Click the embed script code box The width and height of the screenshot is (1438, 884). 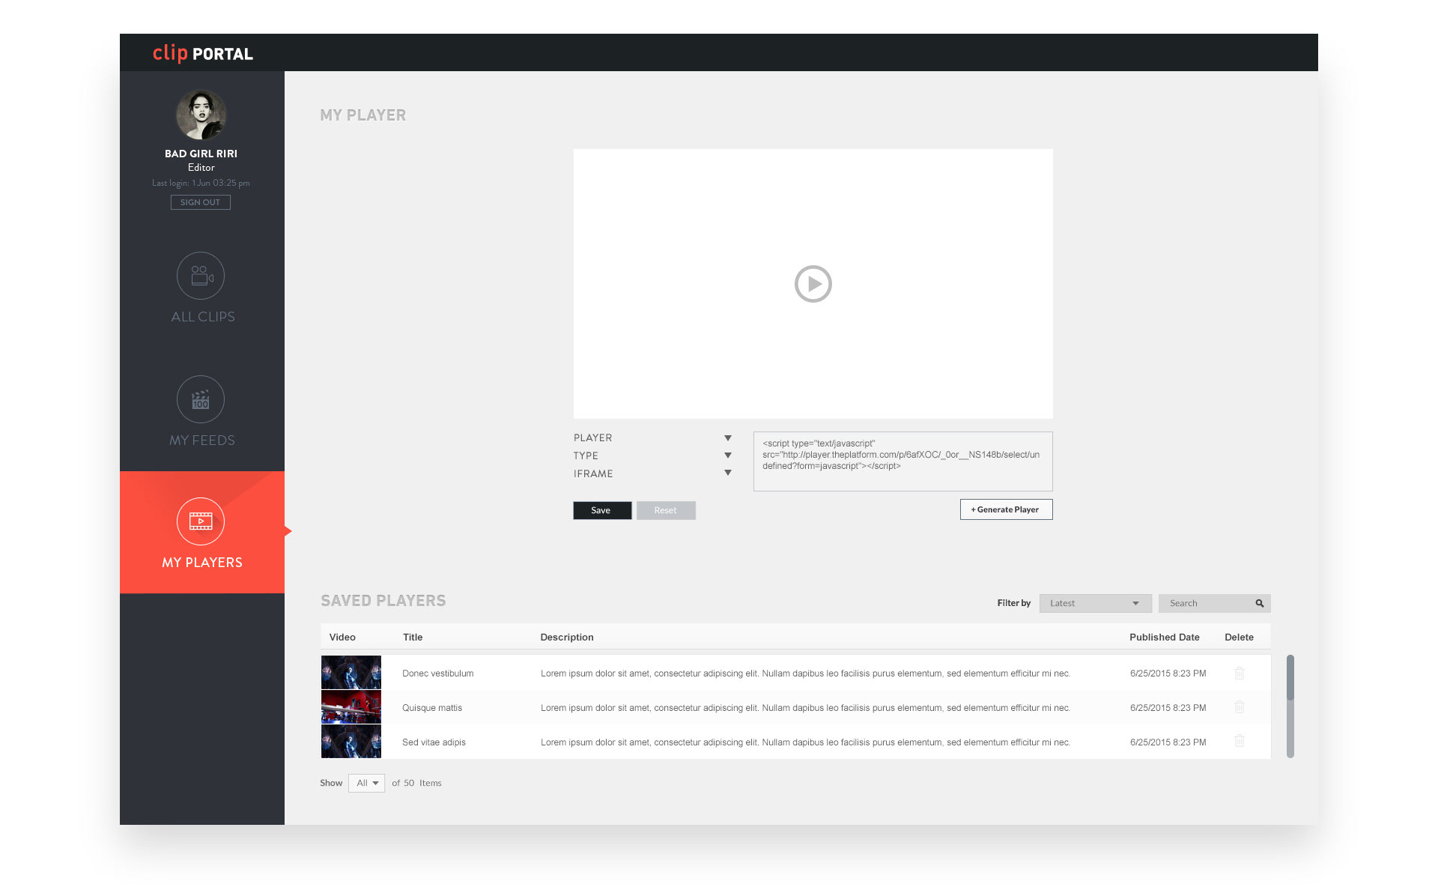[x=902, y=461]
